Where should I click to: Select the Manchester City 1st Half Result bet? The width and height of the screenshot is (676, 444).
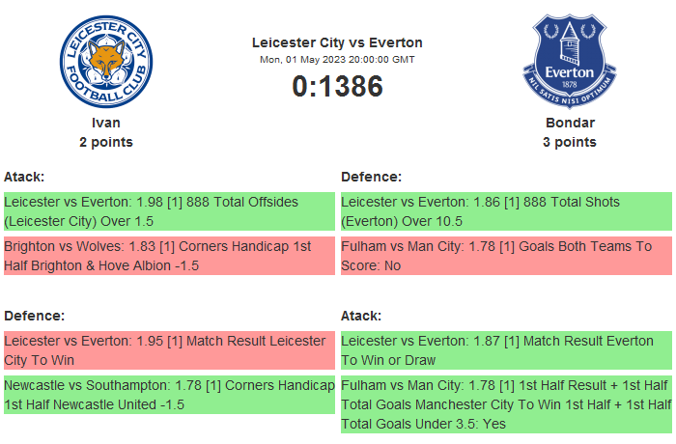[505, 404]
